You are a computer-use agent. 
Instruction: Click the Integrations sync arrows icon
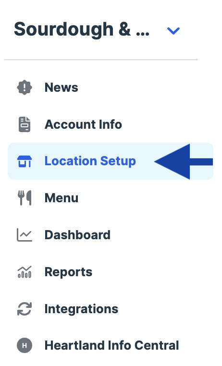[25, 309]
